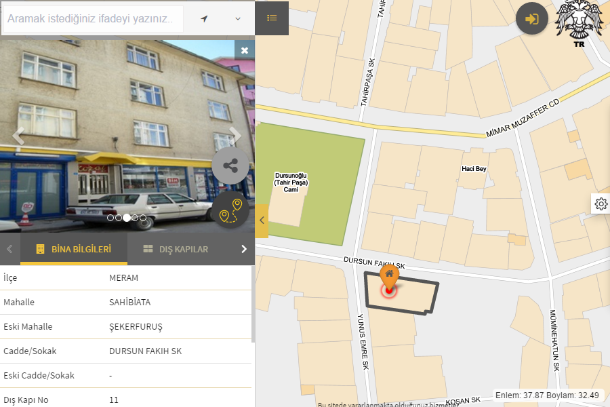Click the search text field
Screen dimensions: 610x407
click(x=94, y=20)
